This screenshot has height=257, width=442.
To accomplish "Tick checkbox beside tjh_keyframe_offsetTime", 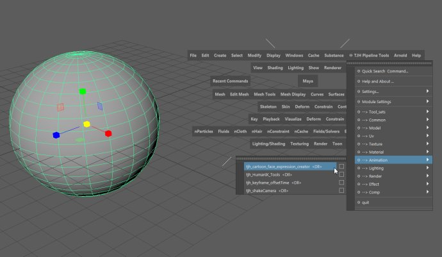I will pos(341,183).
